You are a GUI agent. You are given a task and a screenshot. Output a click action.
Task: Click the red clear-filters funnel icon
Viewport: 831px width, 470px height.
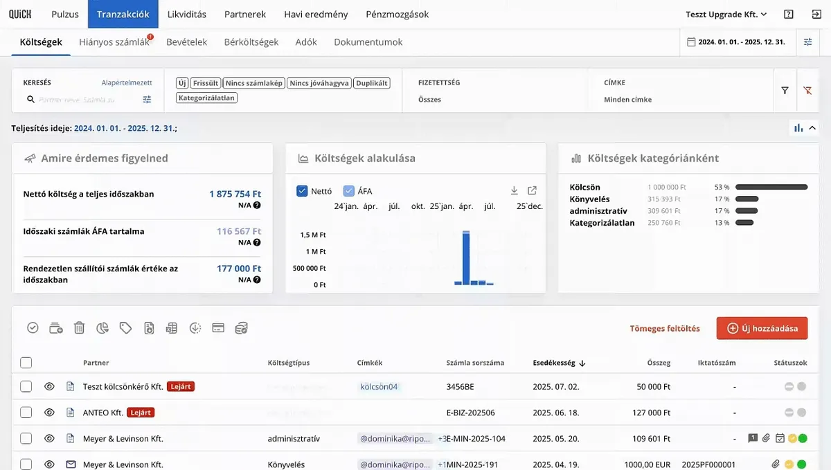click(x=807, y=90)
